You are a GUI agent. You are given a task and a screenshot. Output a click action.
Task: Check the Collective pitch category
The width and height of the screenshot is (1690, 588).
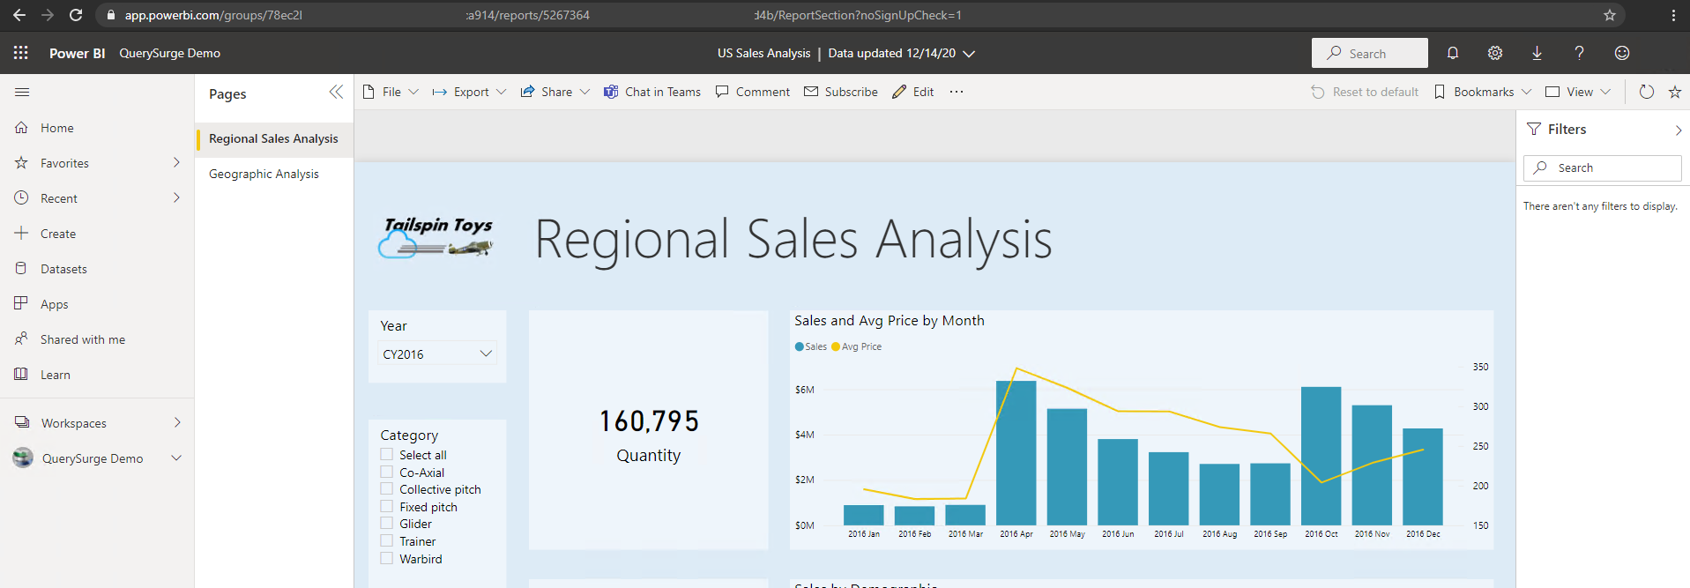coord(386,488)
